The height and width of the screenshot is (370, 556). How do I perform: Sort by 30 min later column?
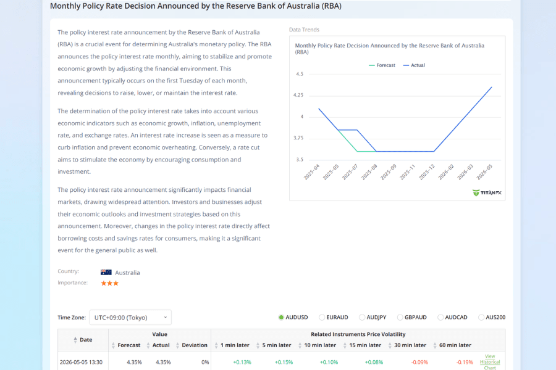tap(390, 345)
